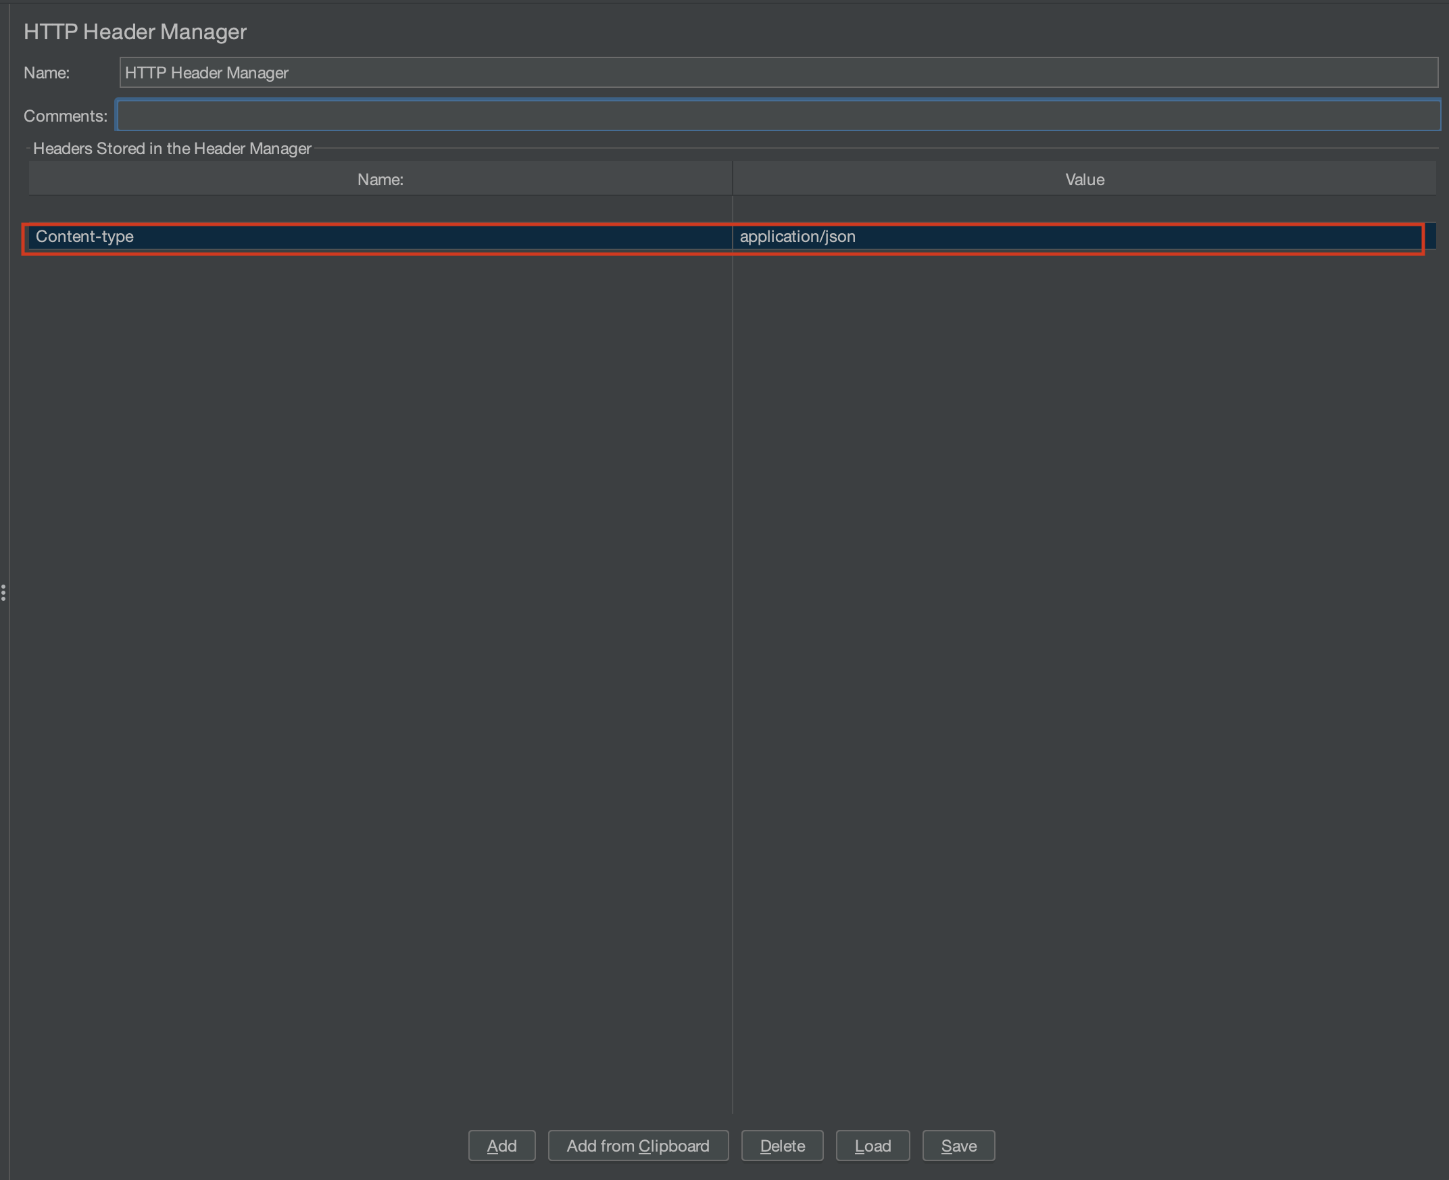
Task: Click inside the Comments field
Action: tap(778, 116)
